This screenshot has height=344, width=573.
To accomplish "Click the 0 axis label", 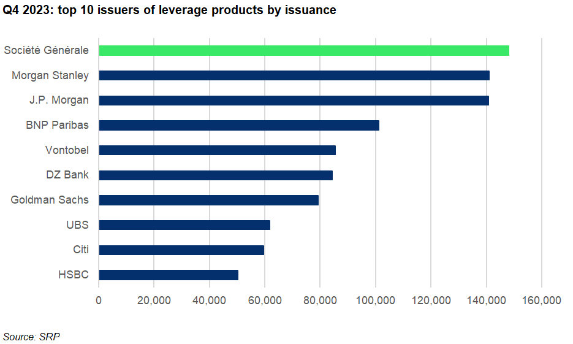I will click(99, 300).
